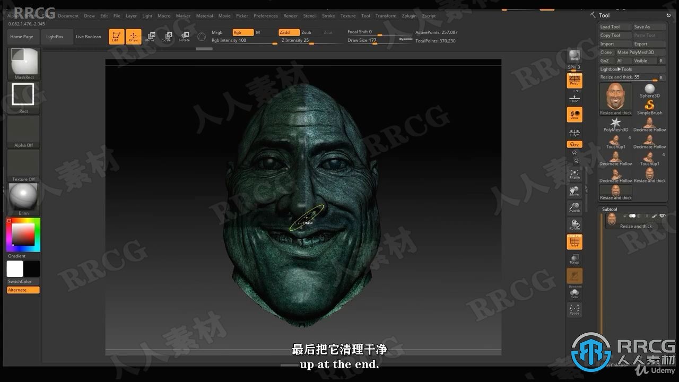This screenshot has height=382, width=679.
Task: Select the Scale transform icon
Action: tap(167, 37)
